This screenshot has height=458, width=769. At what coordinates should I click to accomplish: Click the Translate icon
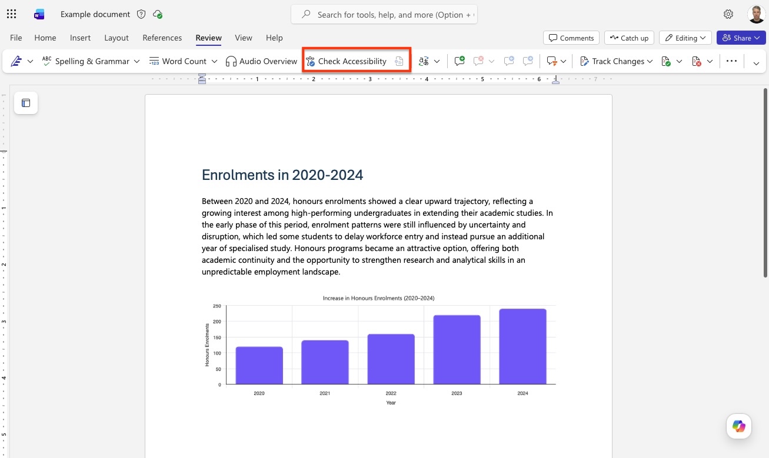pyautogui.click(x=424, y=61)
